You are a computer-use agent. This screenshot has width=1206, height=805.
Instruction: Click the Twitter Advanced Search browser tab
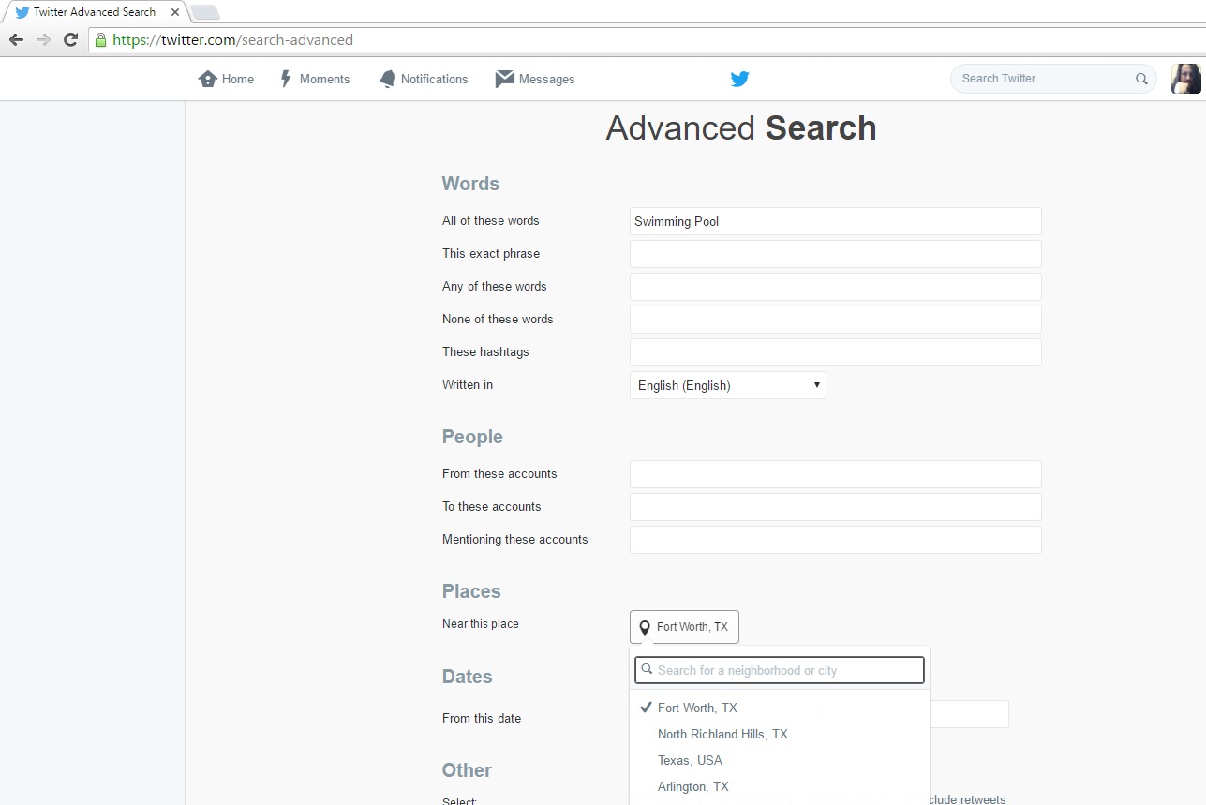[94, 12]
